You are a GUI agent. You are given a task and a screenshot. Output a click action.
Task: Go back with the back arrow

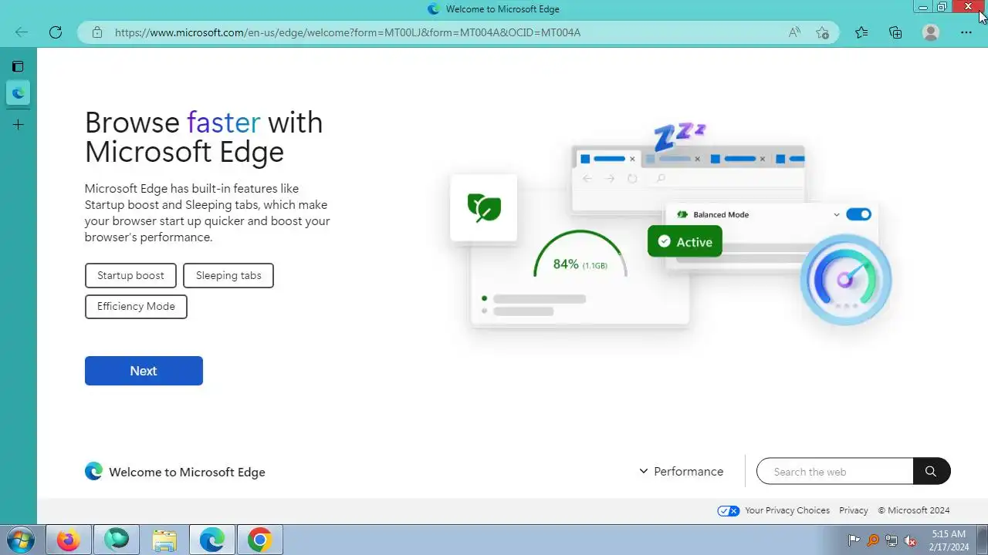[22, 32]
